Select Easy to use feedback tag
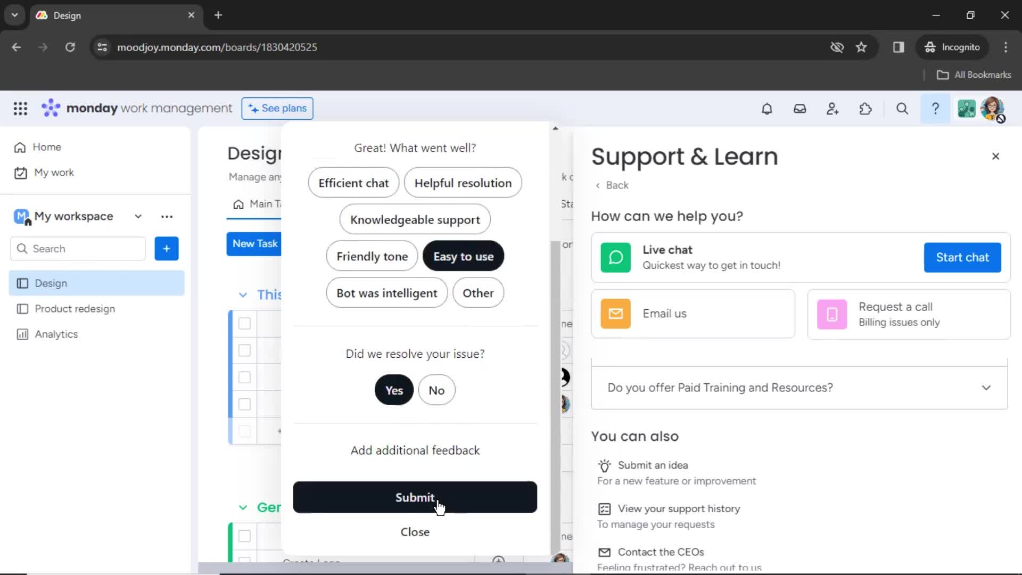Screen dimensions: 1022x575 pyautogui.click(x=463, y=256)
